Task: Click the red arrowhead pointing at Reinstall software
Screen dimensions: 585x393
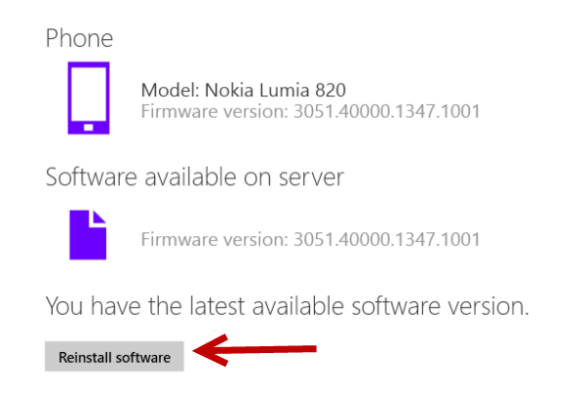Action: tap(210, 350)
